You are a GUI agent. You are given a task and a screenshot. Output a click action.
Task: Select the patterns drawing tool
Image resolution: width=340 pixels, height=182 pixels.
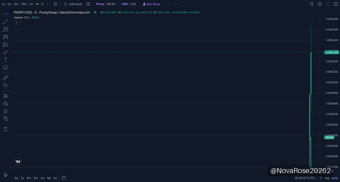[5, 37]
